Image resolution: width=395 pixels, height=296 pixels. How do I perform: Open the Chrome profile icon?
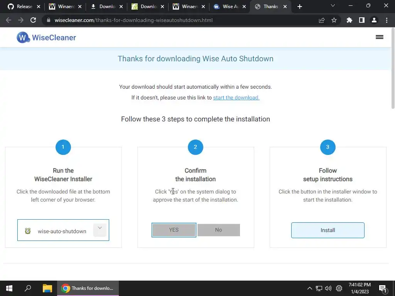pos(374,20)
